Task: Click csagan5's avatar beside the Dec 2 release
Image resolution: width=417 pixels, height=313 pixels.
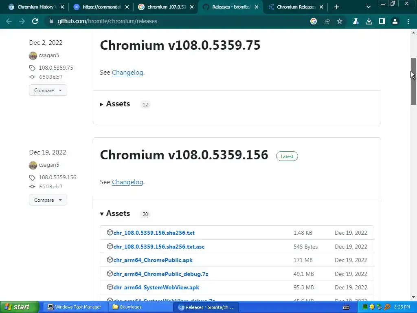Action: click(33, 55)
